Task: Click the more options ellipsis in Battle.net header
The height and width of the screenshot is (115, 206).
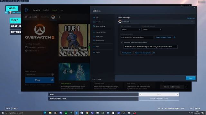Action: 61,10
